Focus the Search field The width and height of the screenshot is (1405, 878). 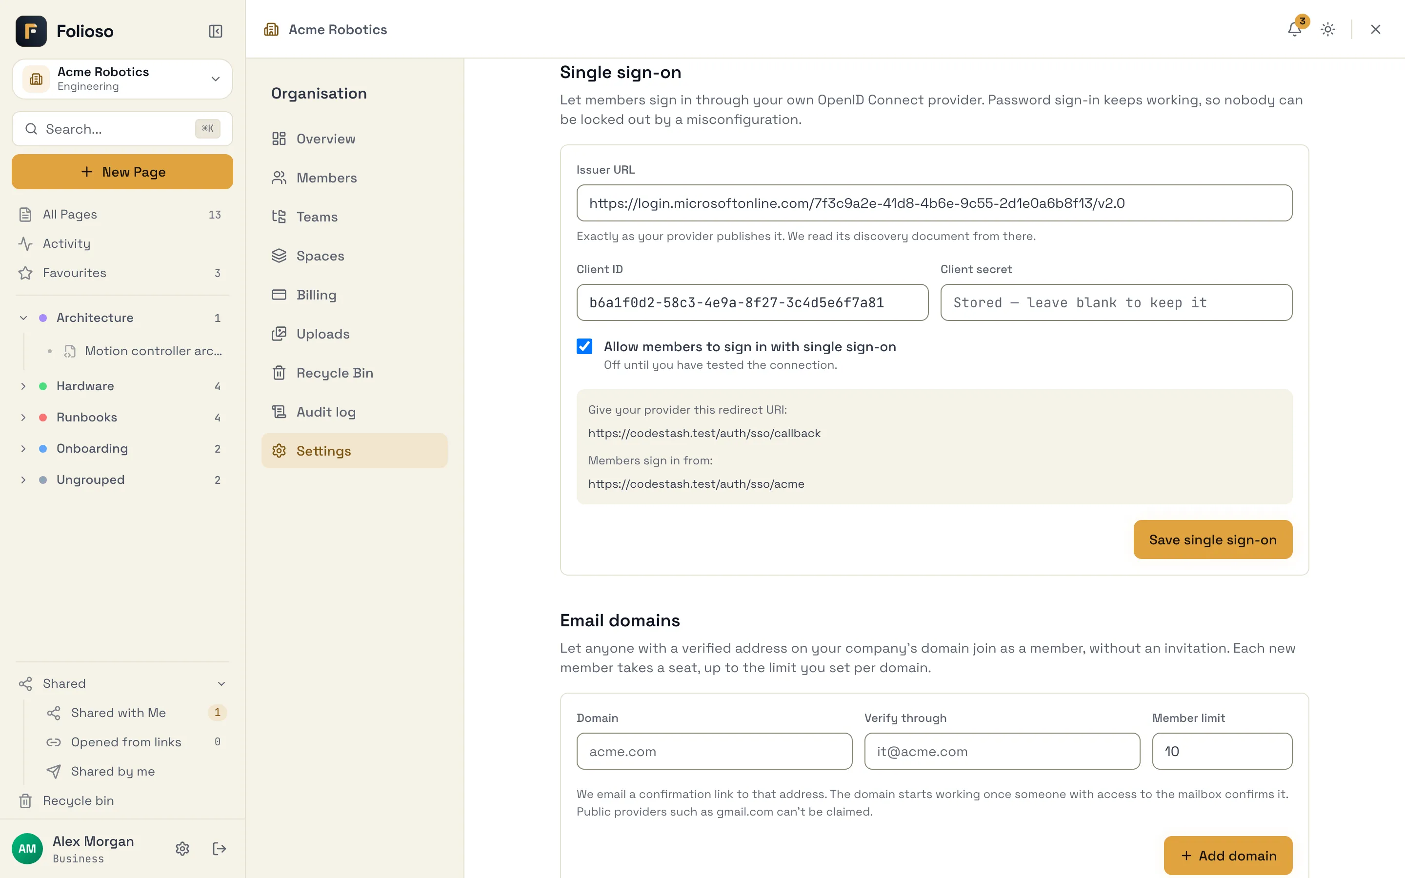coord(122,129)
